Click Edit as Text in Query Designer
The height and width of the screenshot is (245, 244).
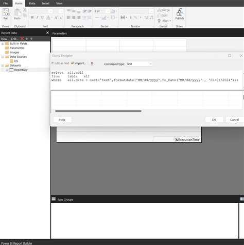click(60, 63)
